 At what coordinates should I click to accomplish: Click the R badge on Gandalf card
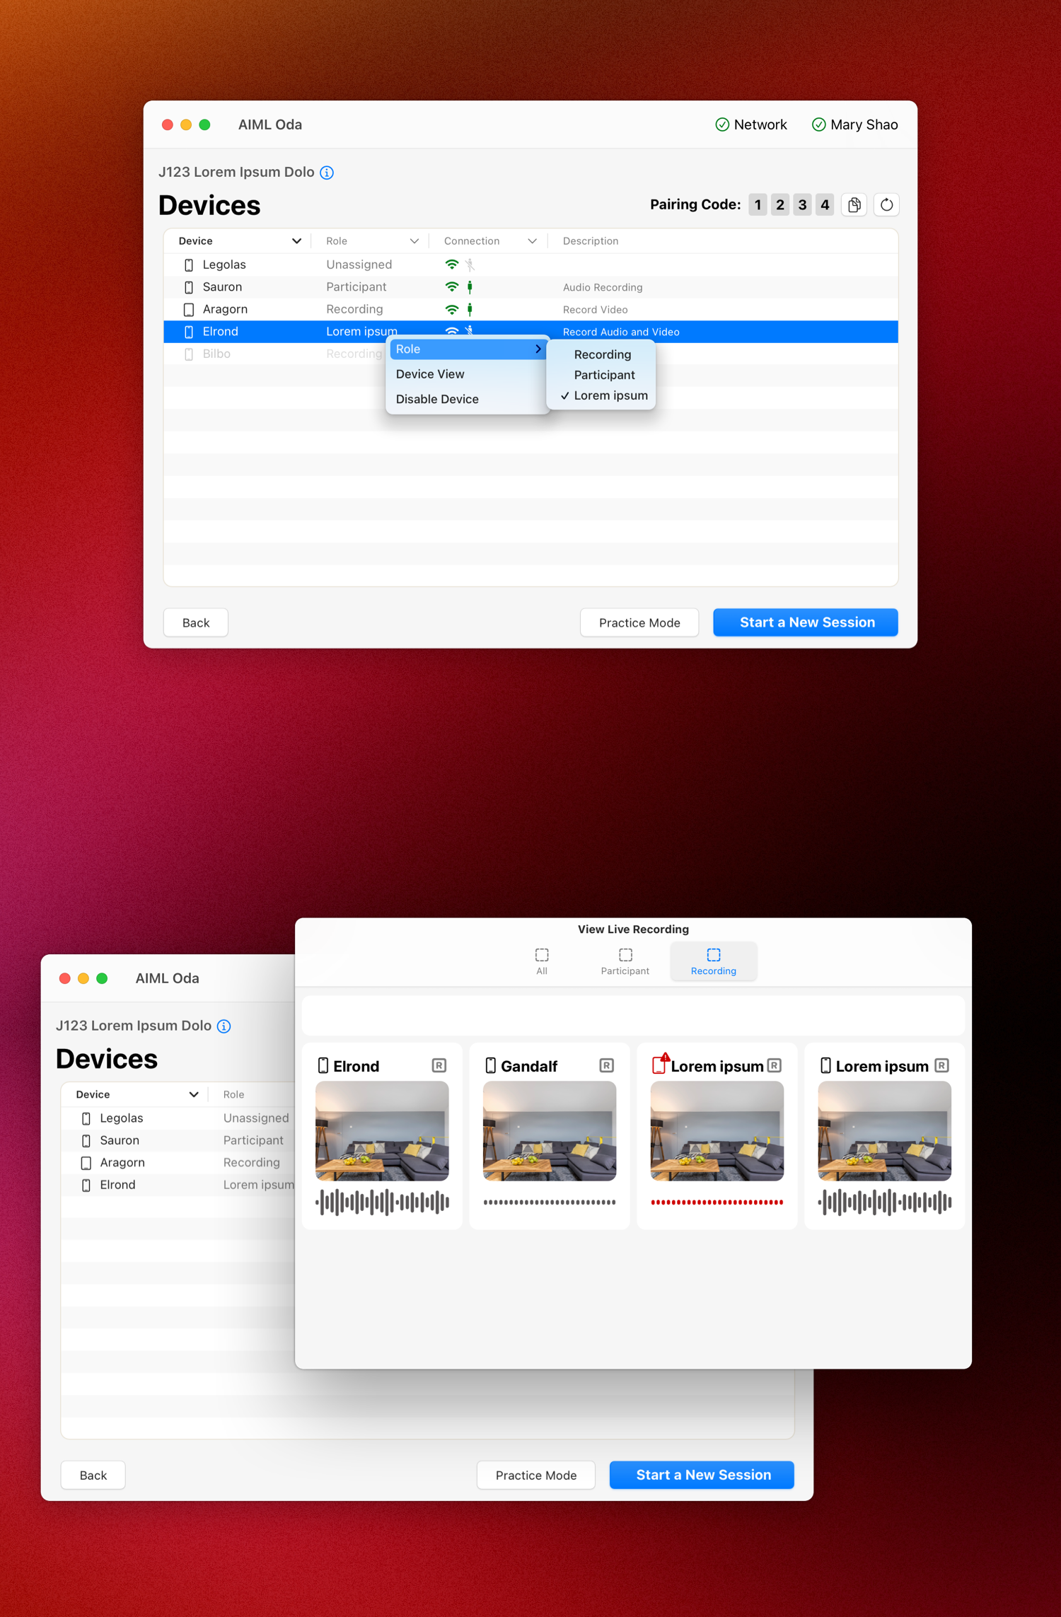606,1065
